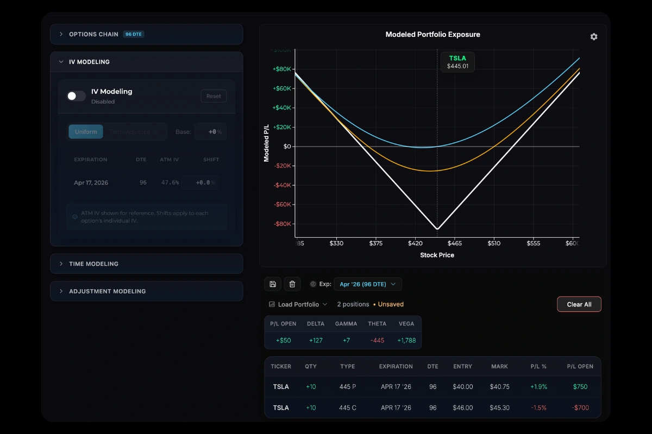The image size is (652, 434).
Task: Click the Reset button in IV Modeling
Action: pyautogui.click(x=214, y=95)
